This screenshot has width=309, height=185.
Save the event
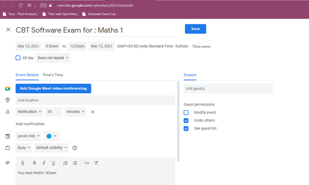(195, 29)
